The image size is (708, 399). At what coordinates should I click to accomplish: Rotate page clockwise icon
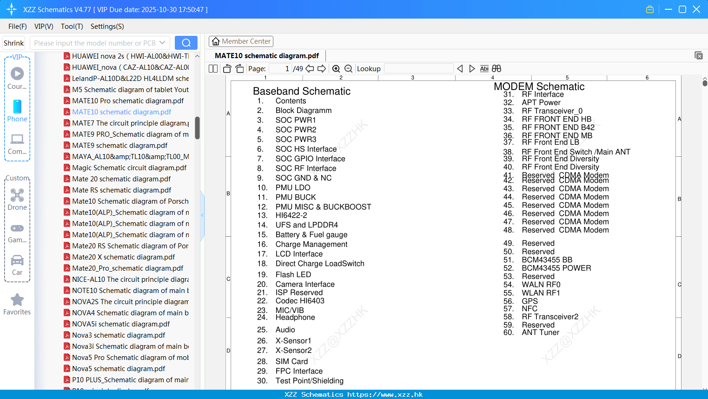[239, 69]
